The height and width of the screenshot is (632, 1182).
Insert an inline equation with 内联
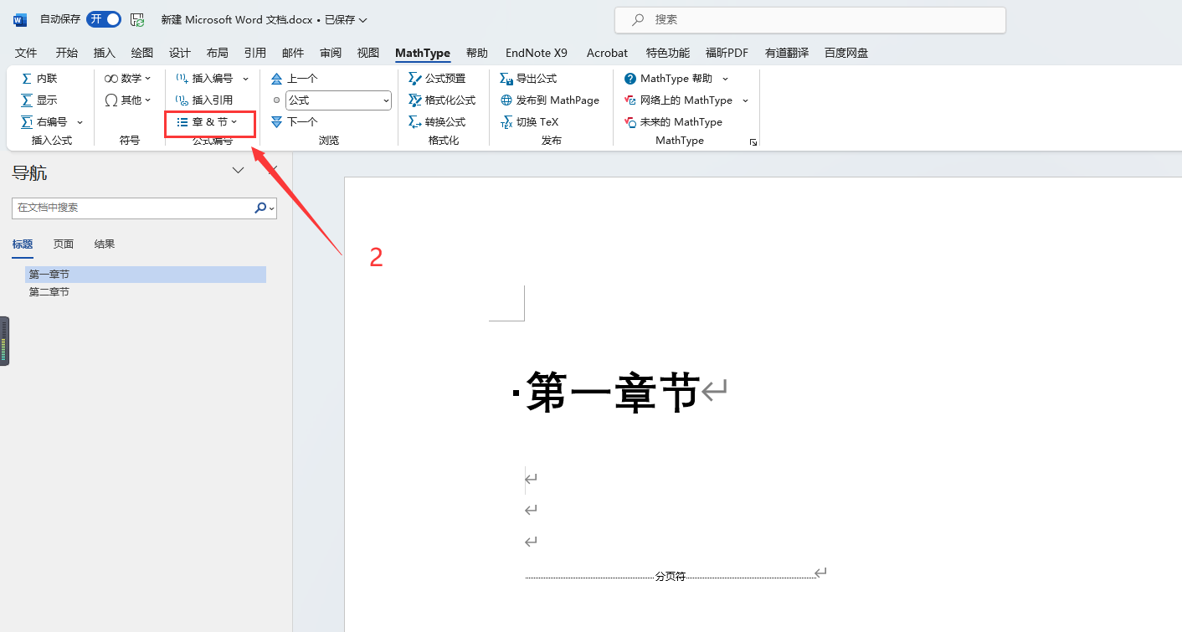[39, 78]
